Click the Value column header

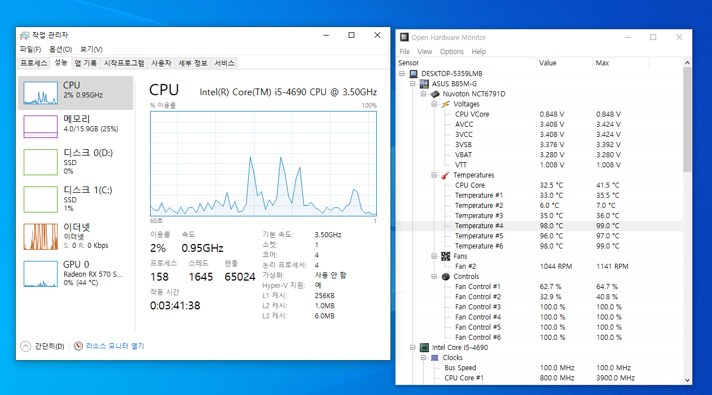(x=564, y=63)
